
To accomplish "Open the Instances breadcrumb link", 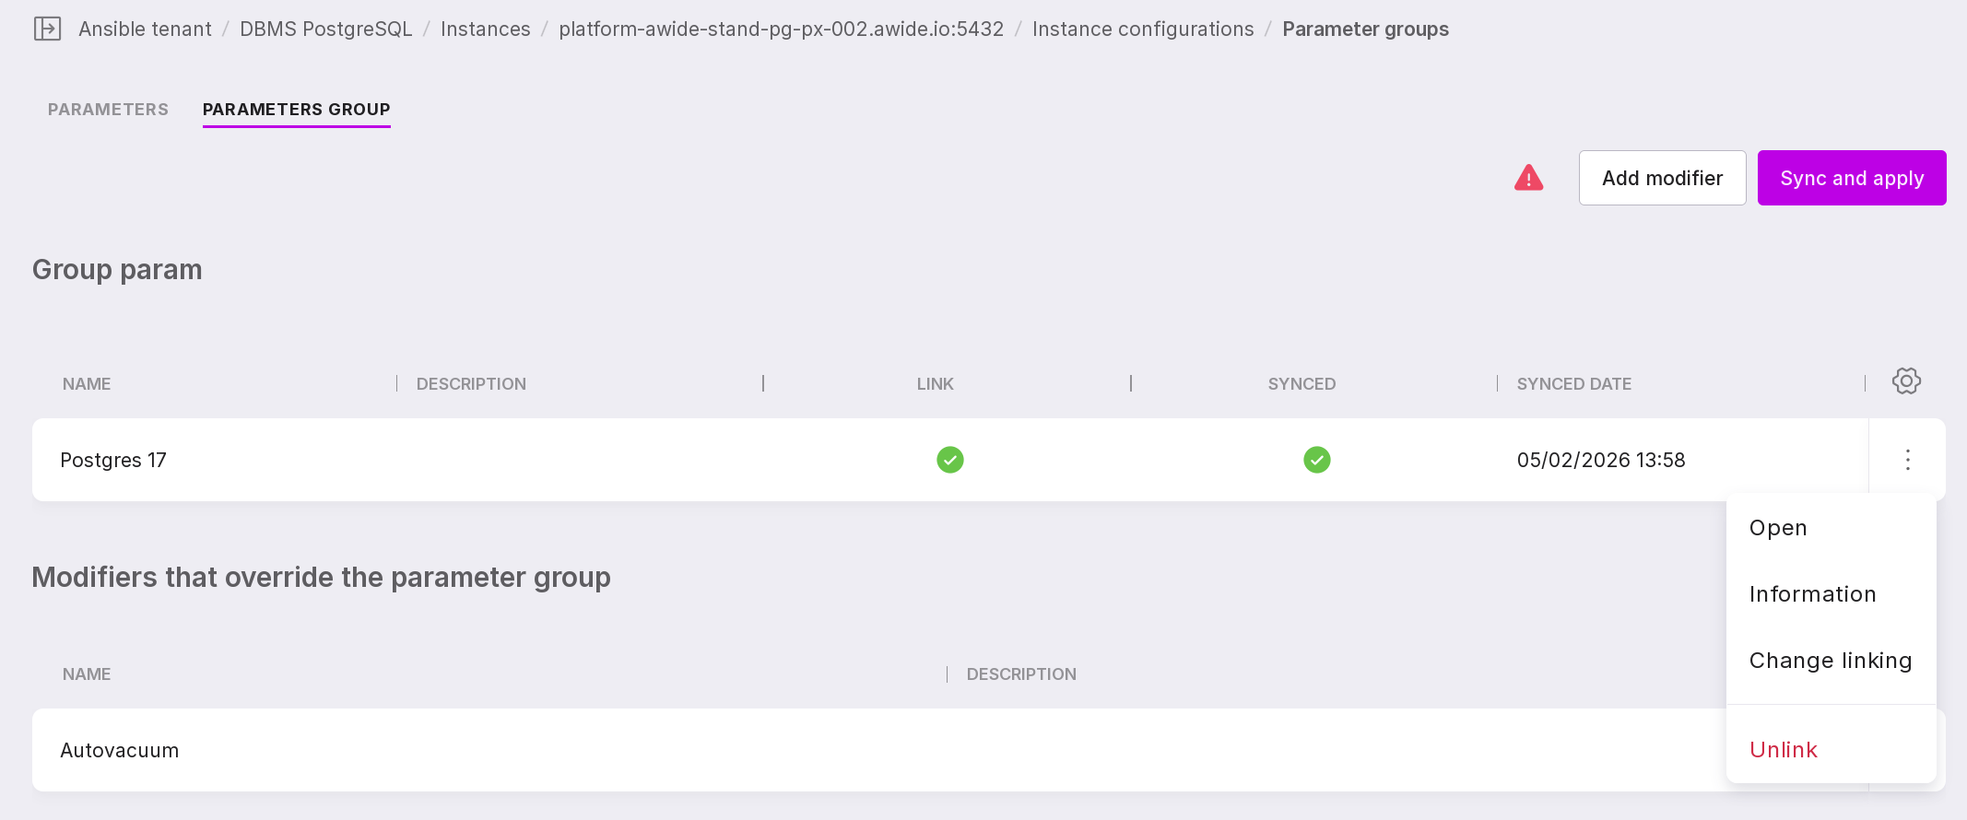I will (x=485, y=29).
